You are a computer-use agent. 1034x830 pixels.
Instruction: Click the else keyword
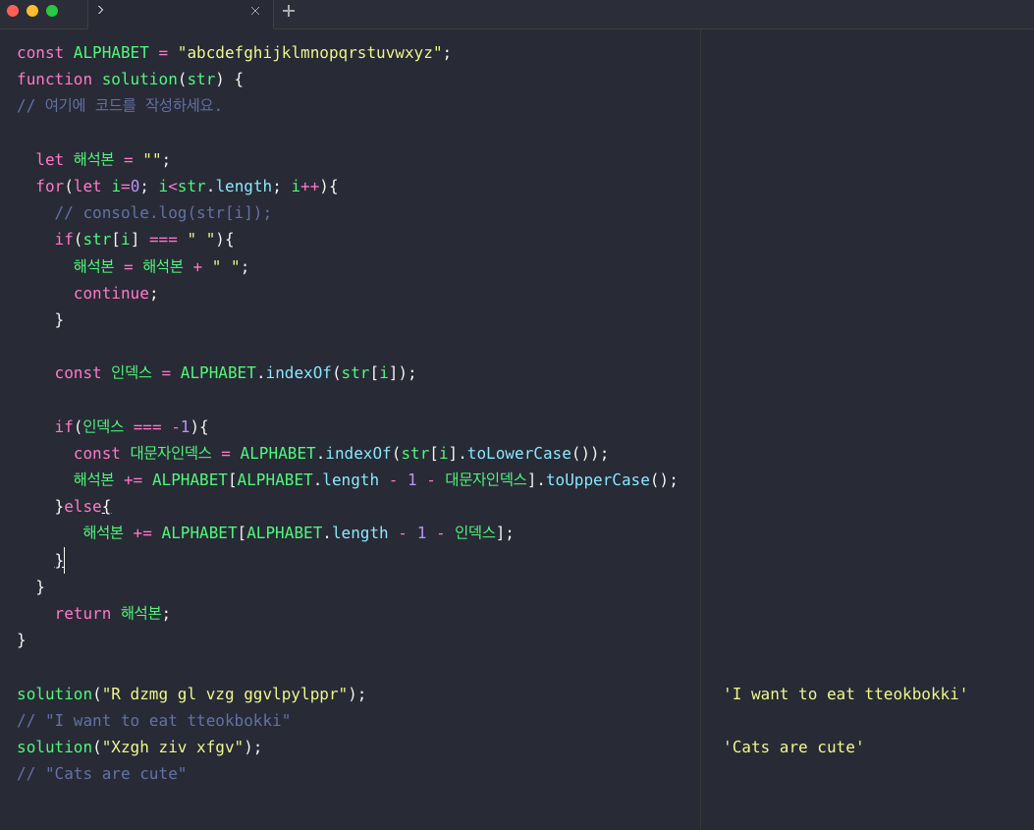(x=83, y=506)
